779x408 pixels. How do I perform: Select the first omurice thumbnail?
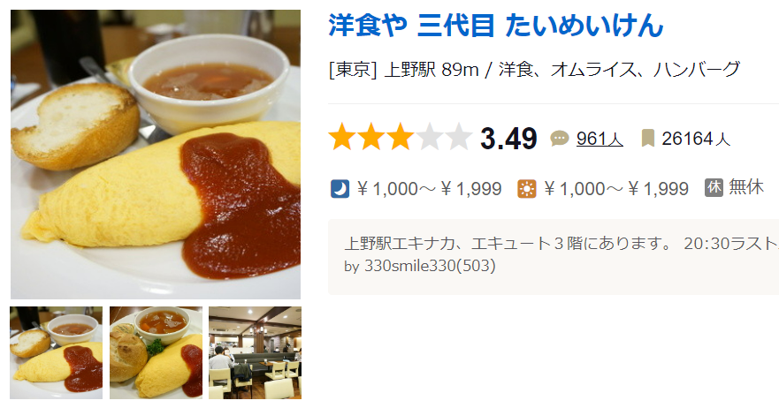tap(56, 353)
